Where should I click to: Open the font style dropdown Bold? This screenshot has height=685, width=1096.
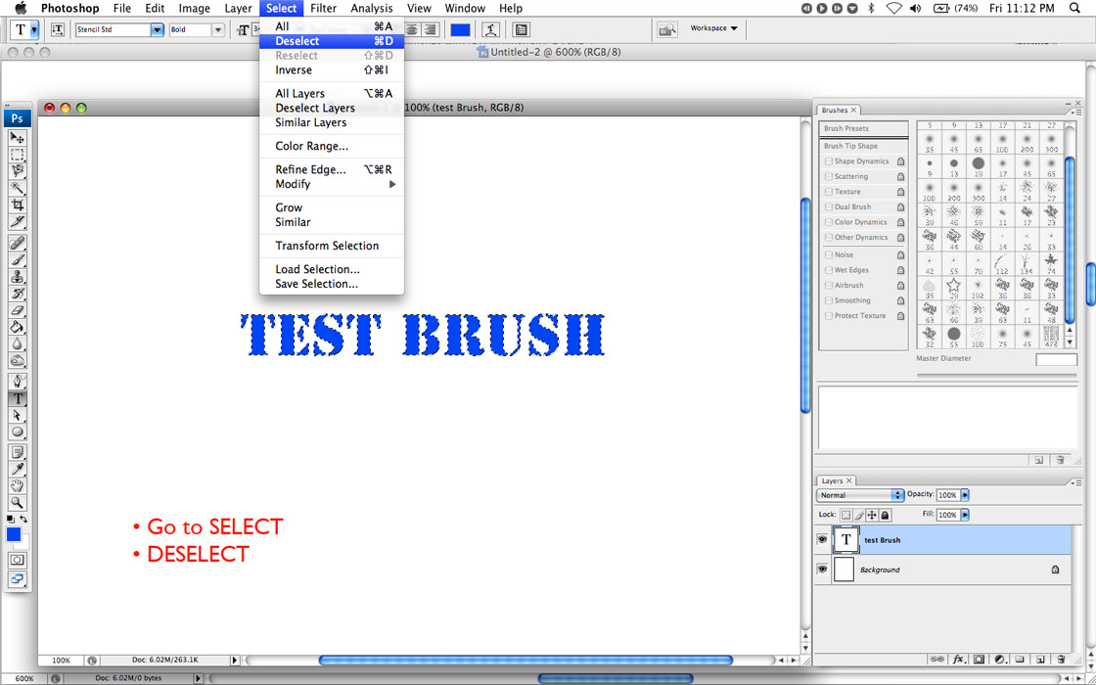point(218,30)
